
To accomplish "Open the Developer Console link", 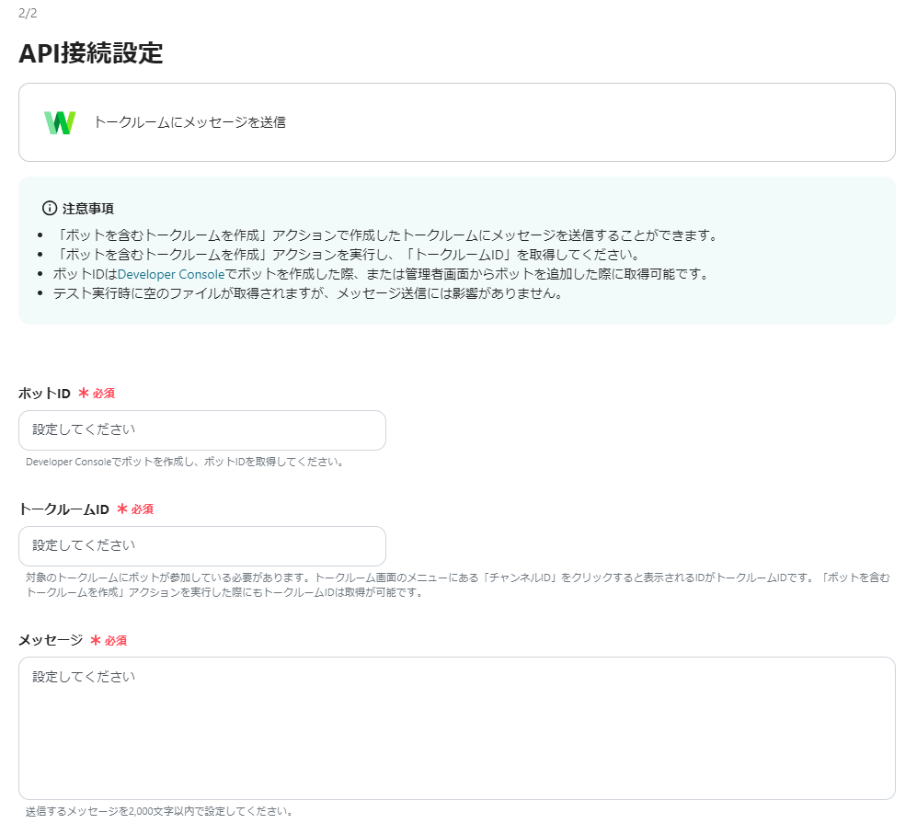I will click(170, 274).
